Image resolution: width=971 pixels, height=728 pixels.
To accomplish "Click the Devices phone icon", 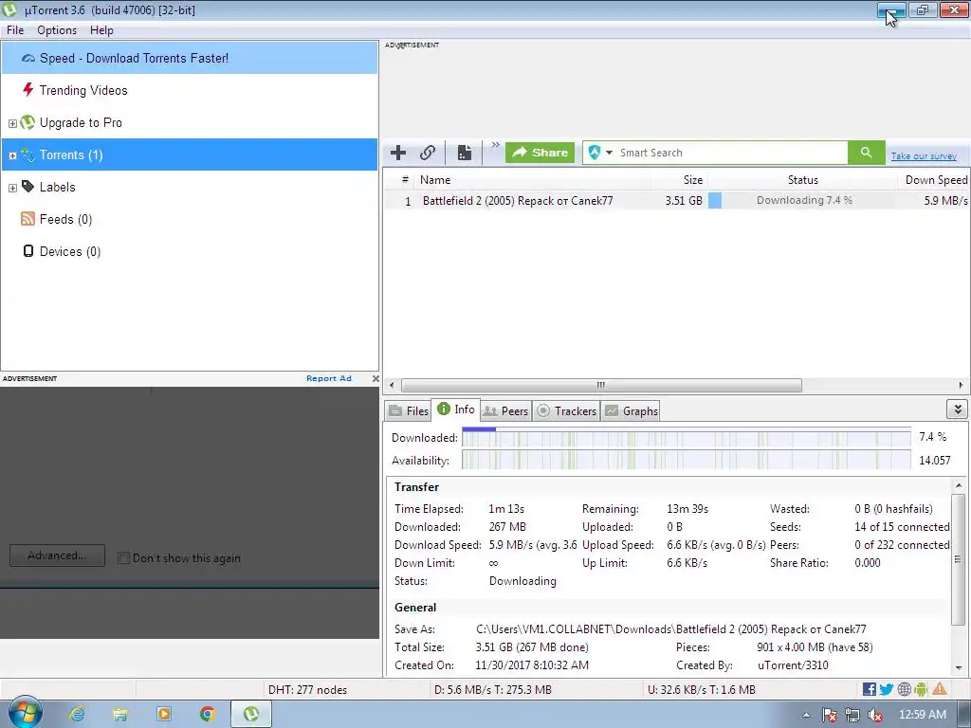I will coord(27,250).
